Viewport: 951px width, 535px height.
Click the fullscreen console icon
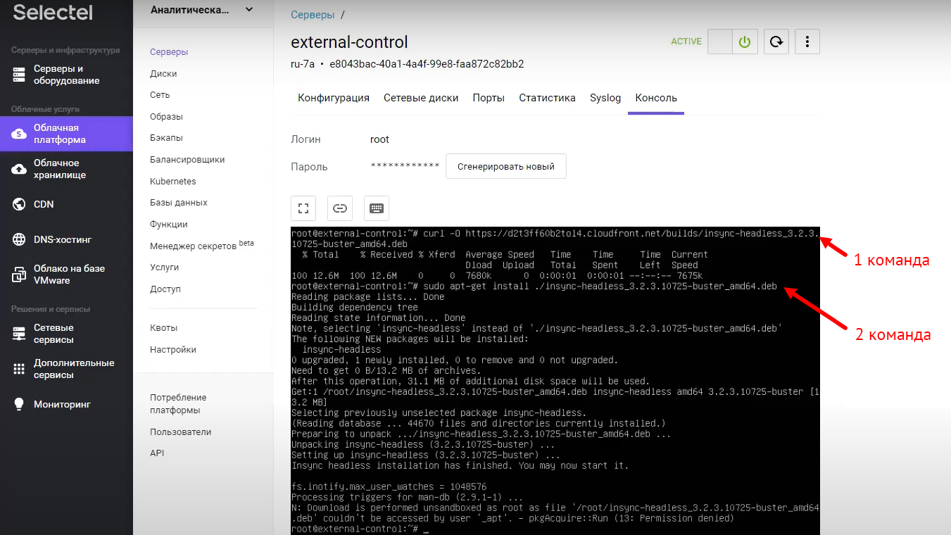(x=303, y=208)
